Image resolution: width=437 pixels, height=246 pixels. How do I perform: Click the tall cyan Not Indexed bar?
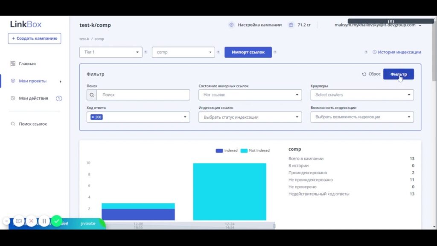tap(230, 192)
